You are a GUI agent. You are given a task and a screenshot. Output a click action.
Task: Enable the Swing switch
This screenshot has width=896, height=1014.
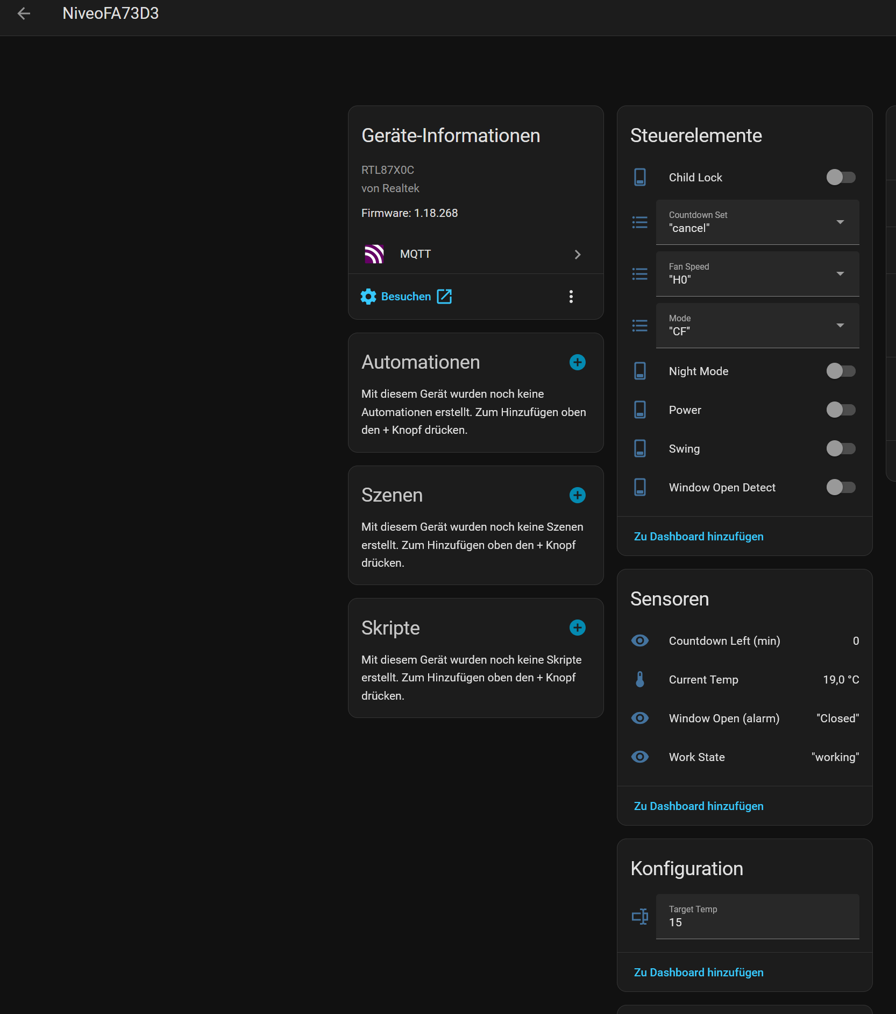(840, 448)
